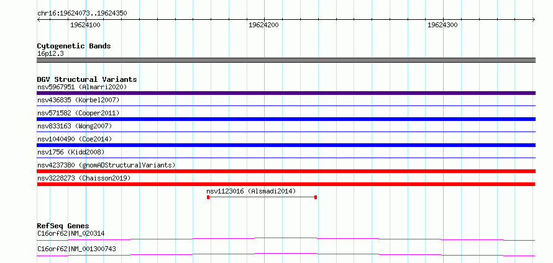553x263 pixels.
Task: Select the thin blue nsv1756 variant line
Action: pyautogui.click(x=286, y=158)
